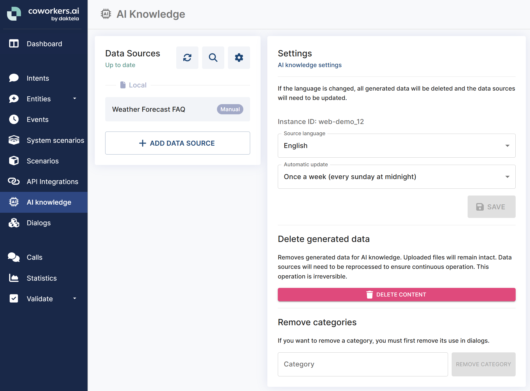Click the API Integrations link icon
The image size is (530, 391).
click(x=14, y=181)
